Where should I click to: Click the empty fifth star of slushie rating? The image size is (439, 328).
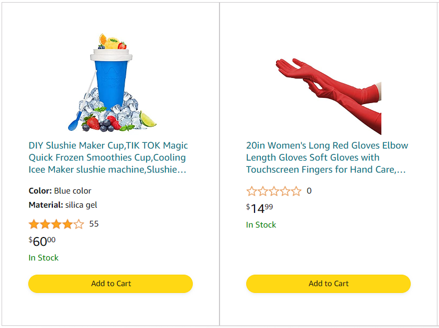point(79,224)
